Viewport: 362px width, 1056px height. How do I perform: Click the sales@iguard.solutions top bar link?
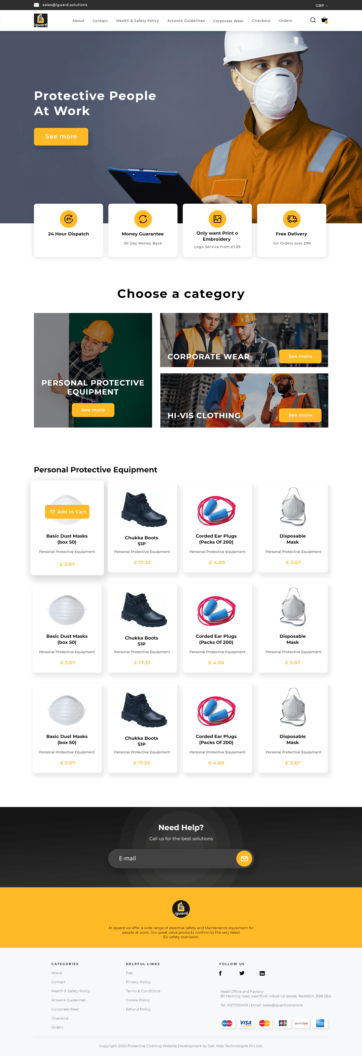(x=65, y=5)
